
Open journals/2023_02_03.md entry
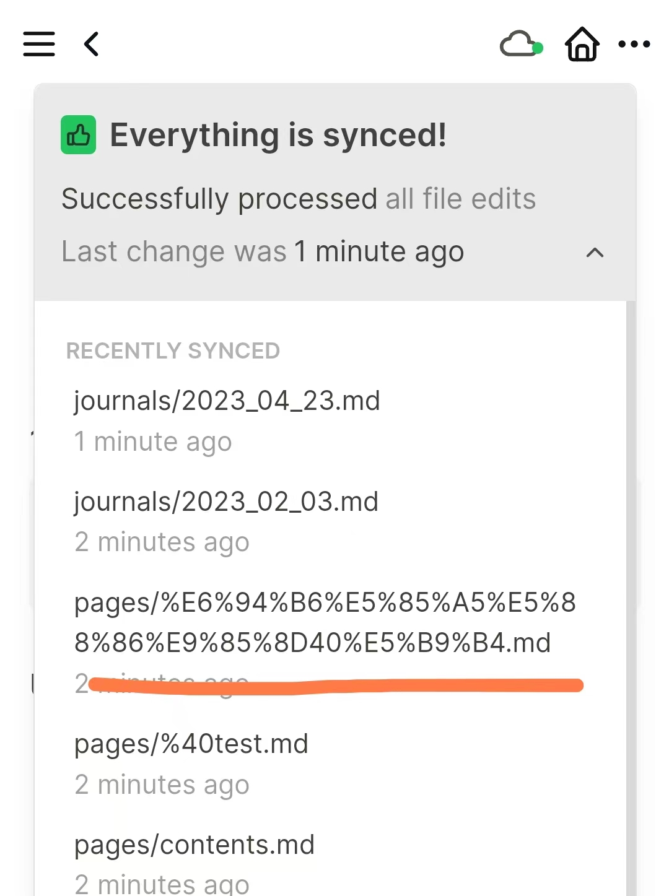point(225,502)
